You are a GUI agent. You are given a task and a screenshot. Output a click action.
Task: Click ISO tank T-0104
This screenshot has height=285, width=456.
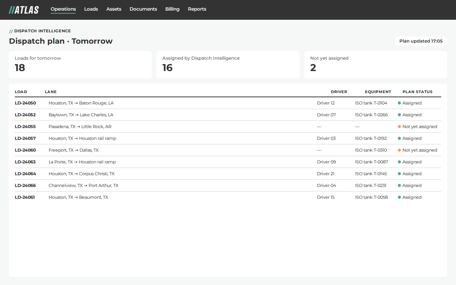point(371,103)
